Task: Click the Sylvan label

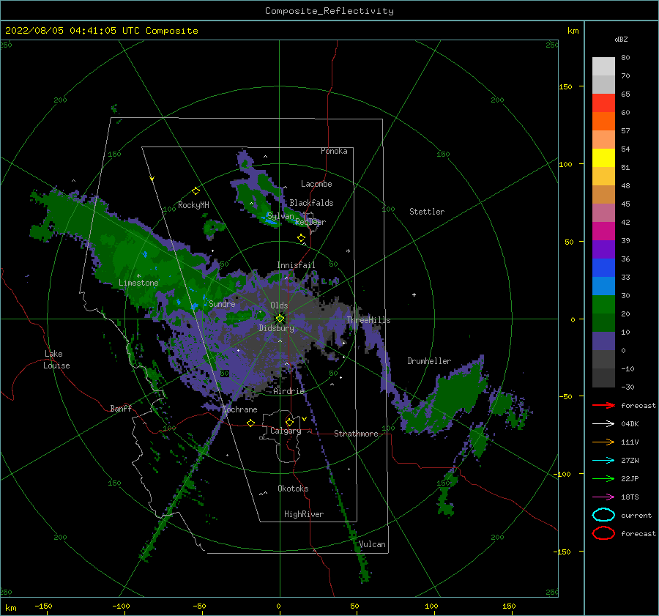Action: coord(280,216)
